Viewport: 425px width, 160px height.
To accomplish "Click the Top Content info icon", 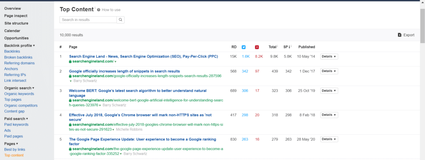I will 95,8.
